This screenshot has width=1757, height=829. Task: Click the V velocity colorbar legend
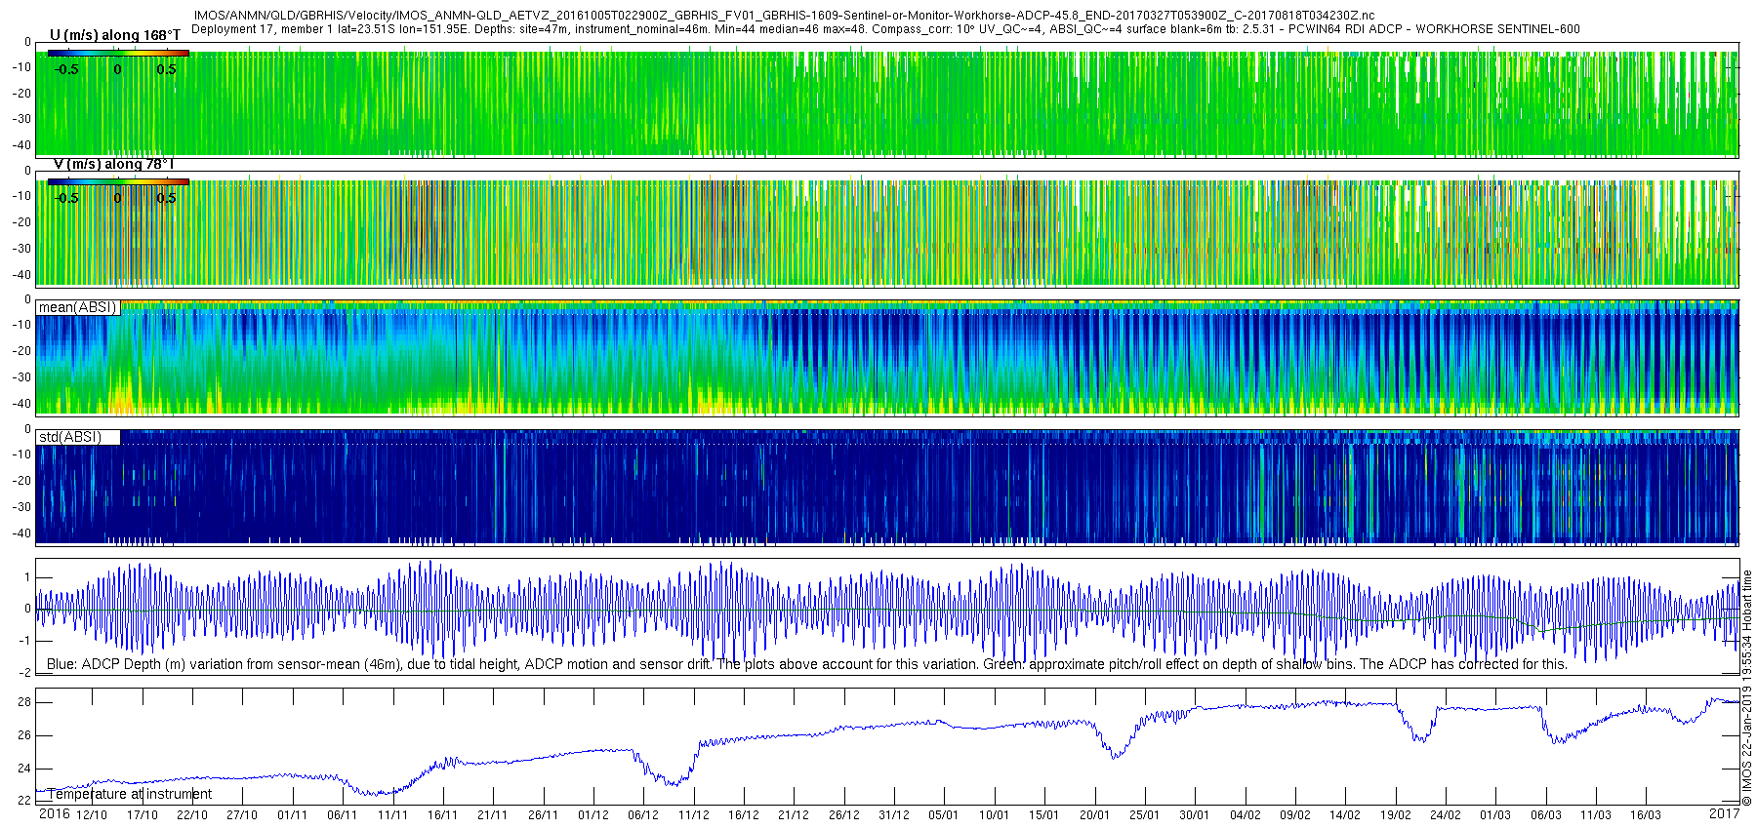(117, 182)
